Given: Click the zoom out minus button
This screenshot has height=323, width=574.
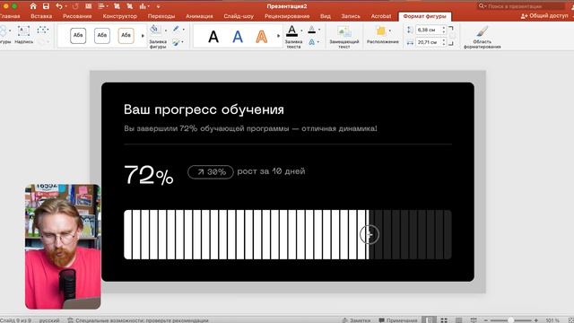Looking at the screenshot, I should [486, 320].
